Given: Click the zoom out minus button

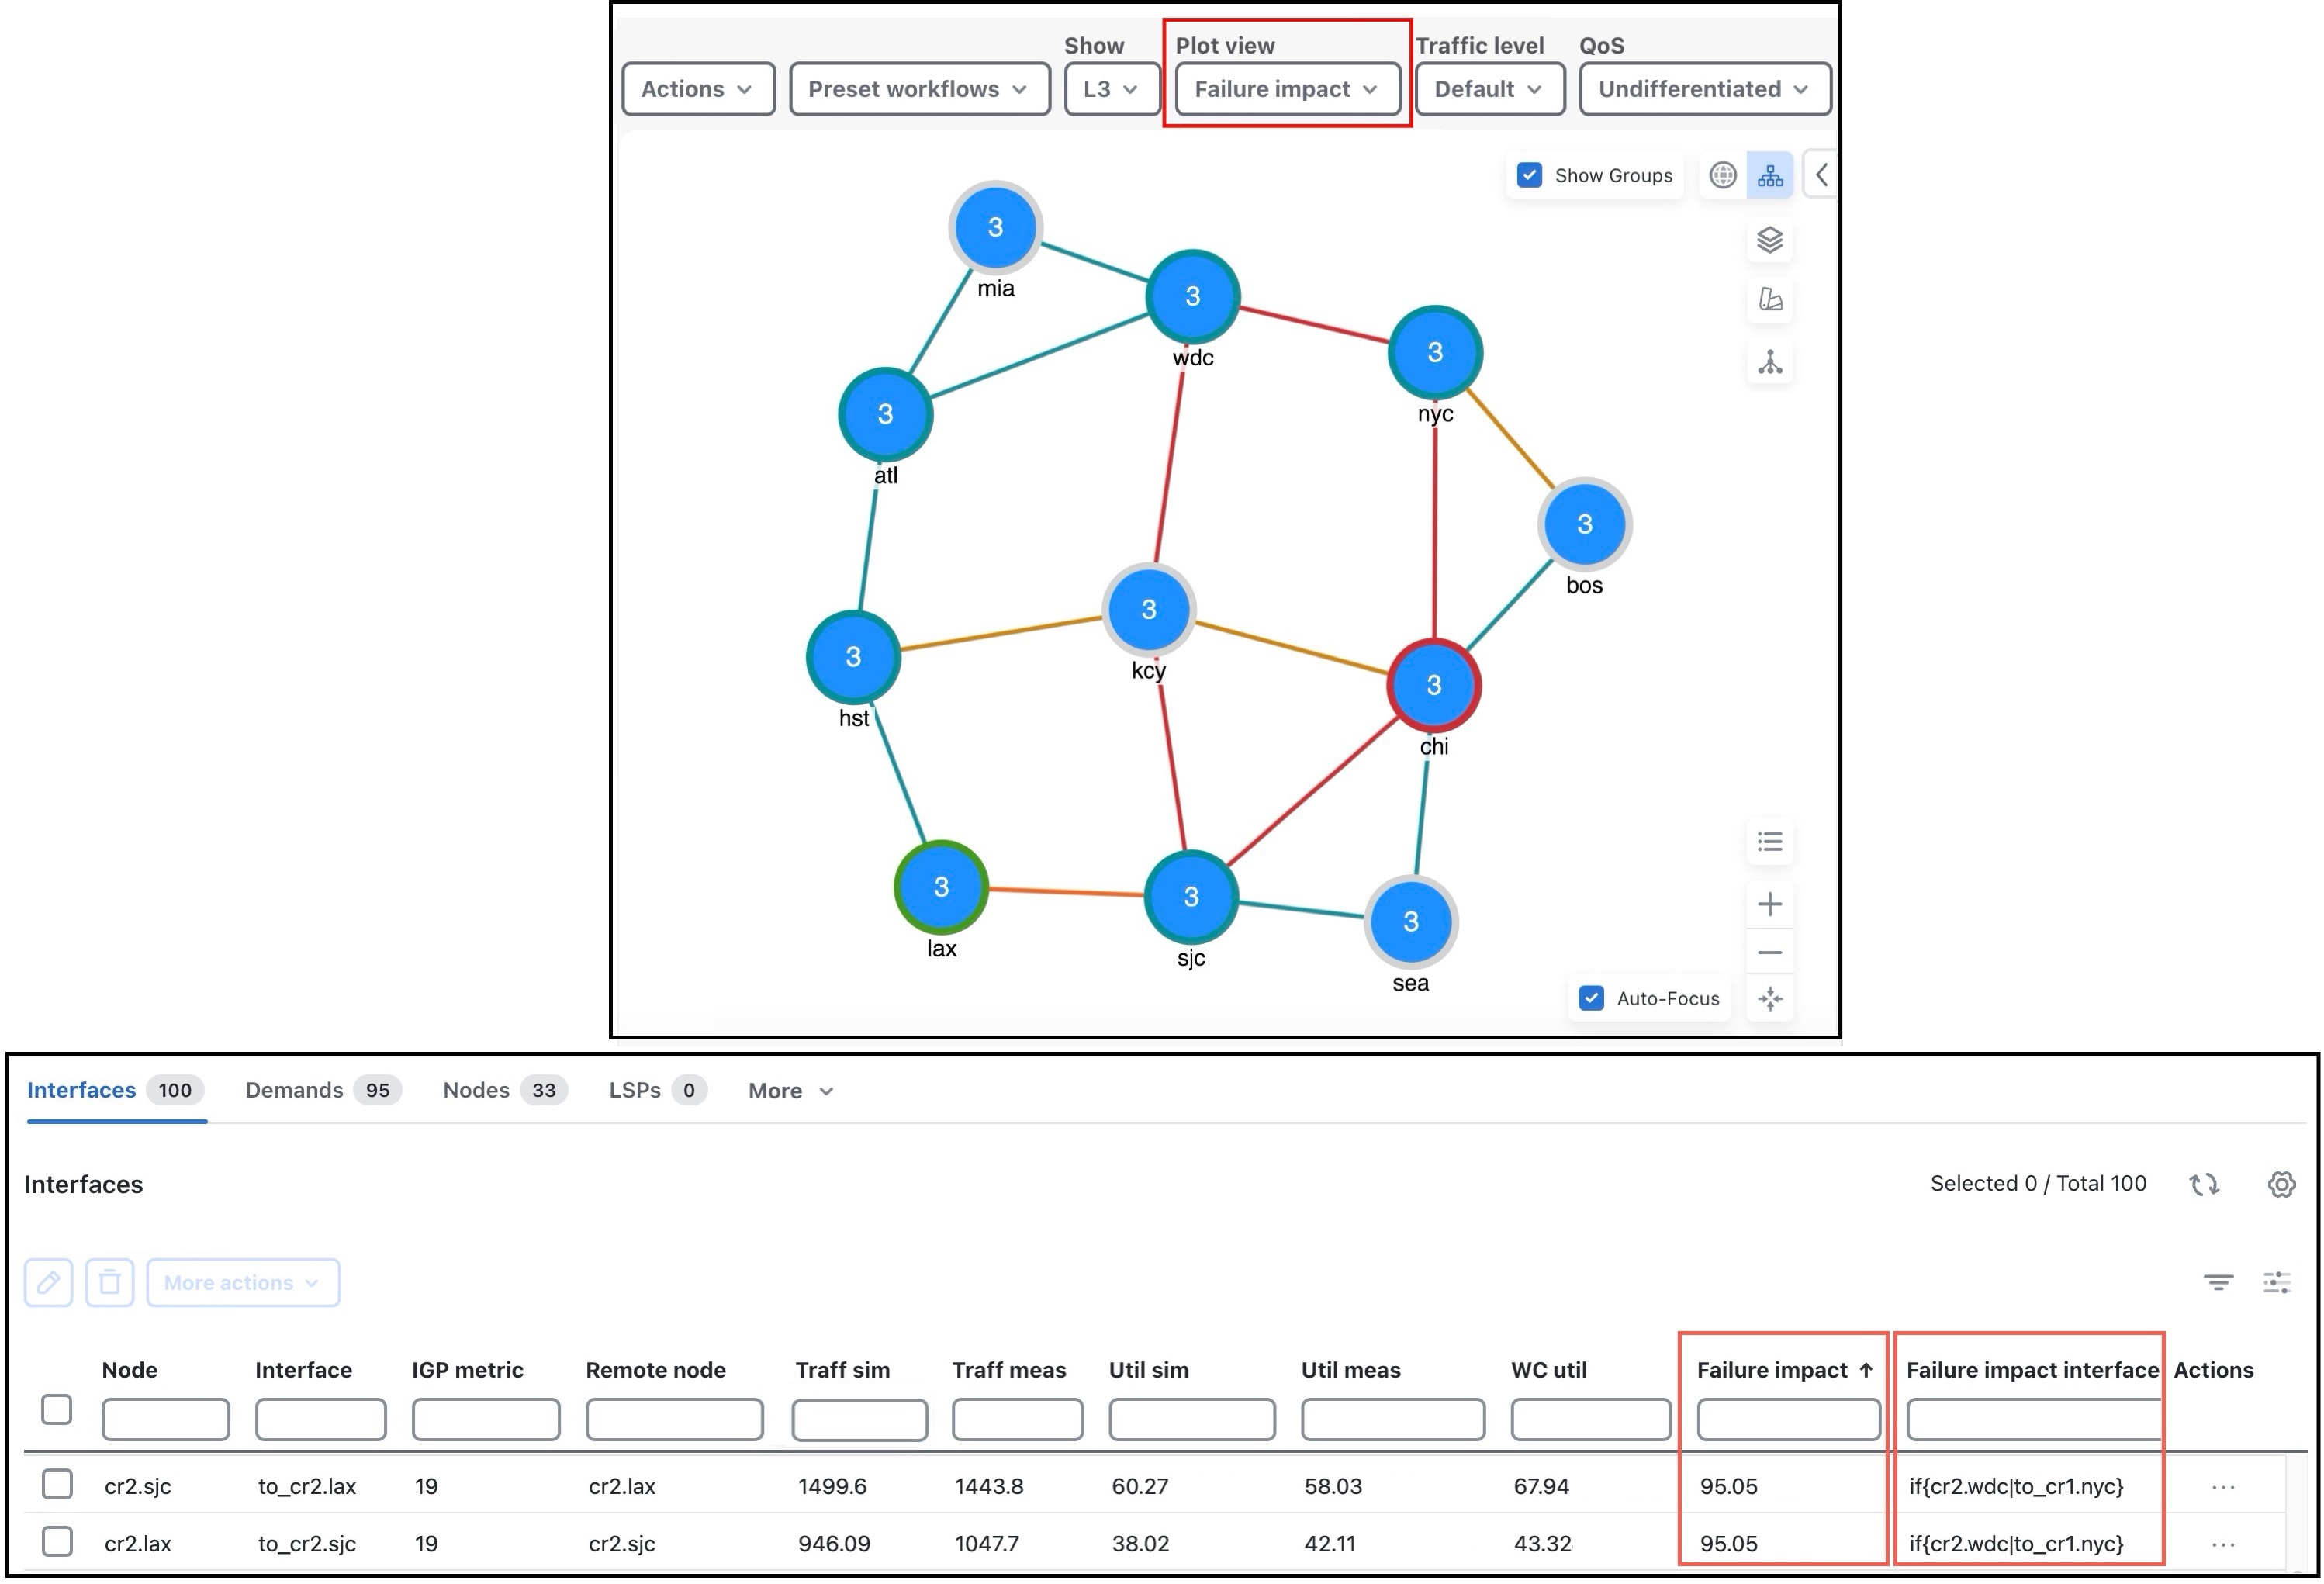Looking at the screenshot, I should click(1769, 952).
